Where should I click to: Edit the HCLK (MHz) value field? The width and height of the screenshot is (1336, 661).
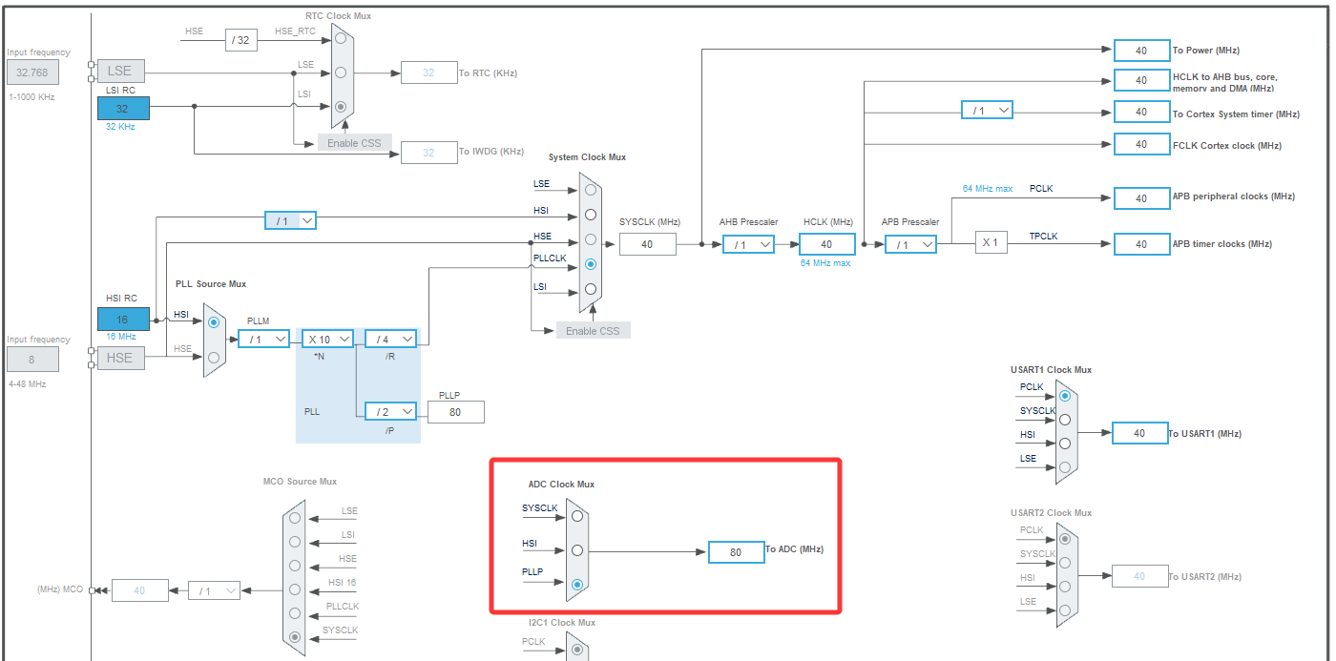(826, 244)
